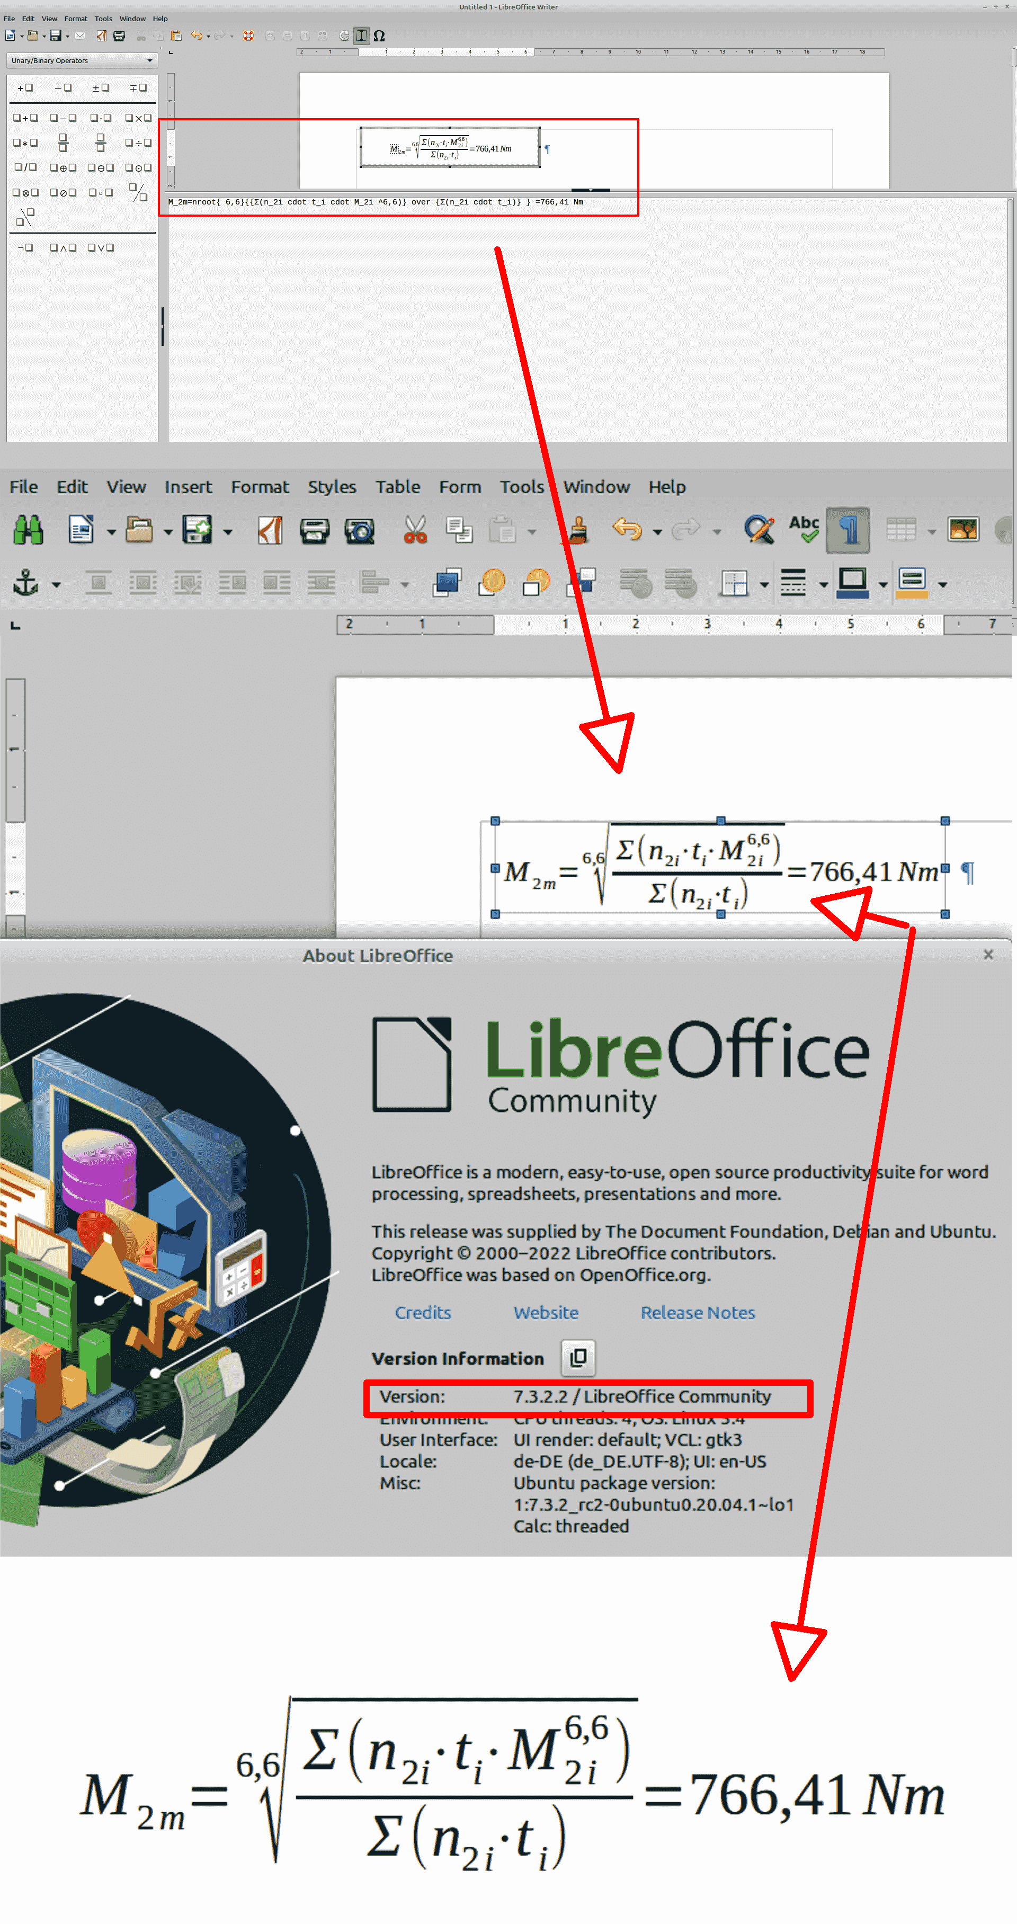The width and height of the screenshot is (1017, 1924).
Task: Select the Clone Formatting paintbrush icon
Action: [577, 530]
